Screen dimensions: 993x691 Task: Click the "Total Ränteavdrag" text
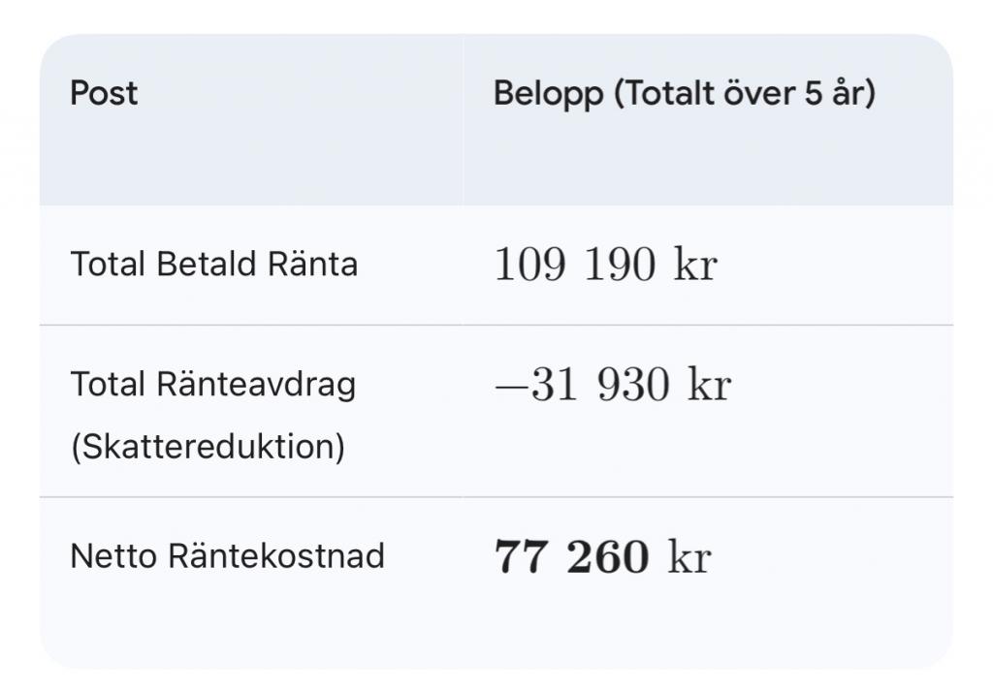(213, 385)
